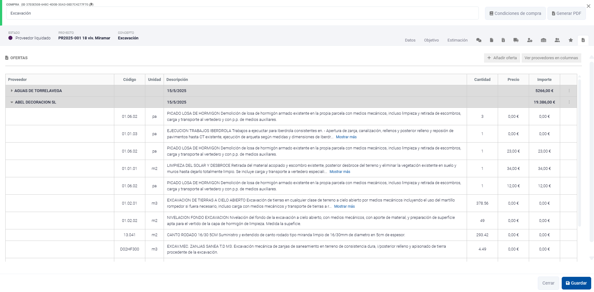This screenshot has height=292, width=594.
Task: Open the user clock icon tab
Action: click(x=530, y=40)
